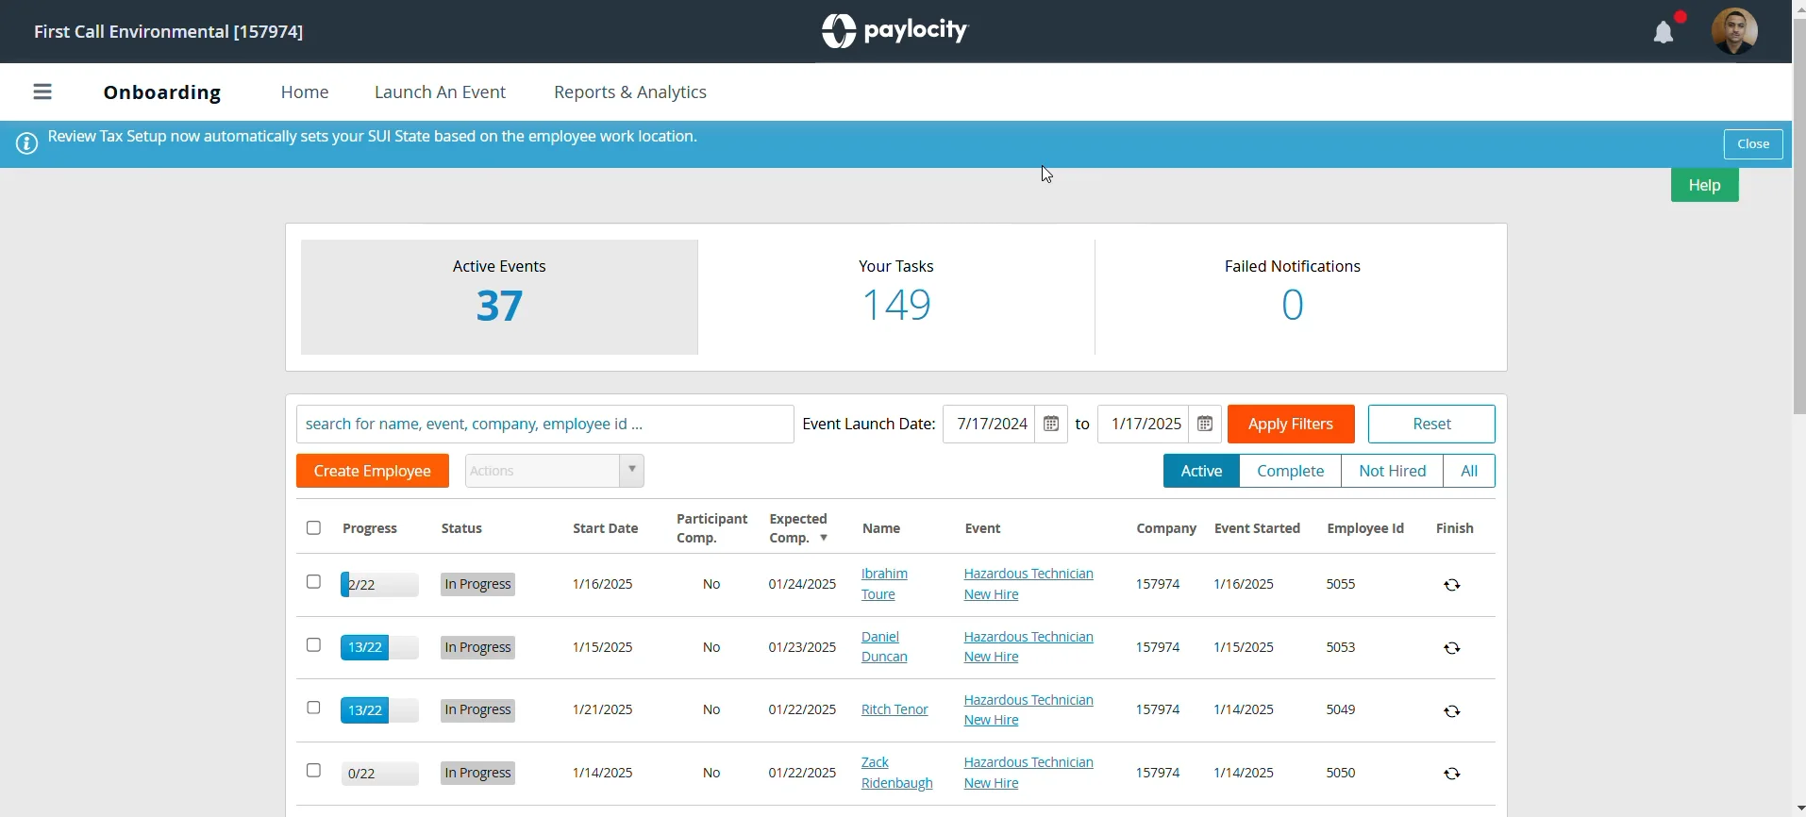
Task: Open Launch An Event menu
Action: click(x=441, y=92)
